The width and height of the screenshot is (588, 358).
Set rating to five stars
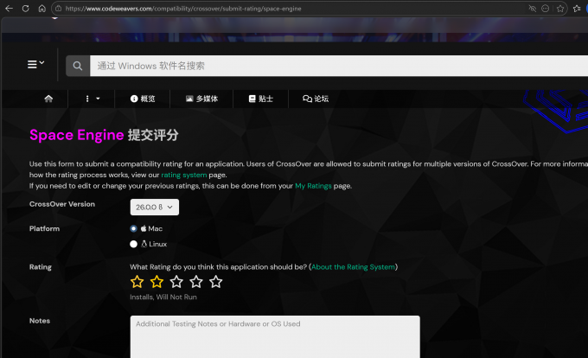point(215,282)
